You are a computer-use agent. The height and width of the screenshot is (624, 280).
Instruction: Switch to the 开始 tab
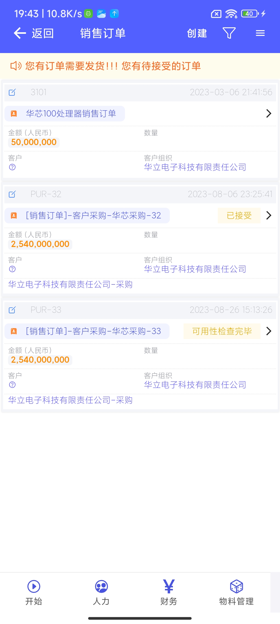pyautogui.click(x=34, y=593)
